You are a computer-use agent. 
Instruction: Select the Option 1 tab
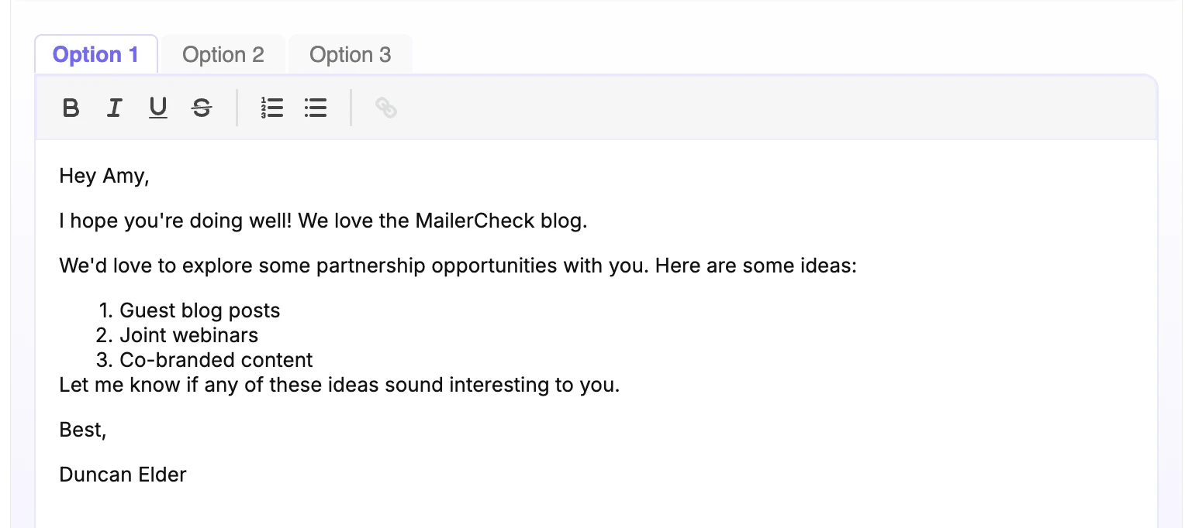coord(95,55)
